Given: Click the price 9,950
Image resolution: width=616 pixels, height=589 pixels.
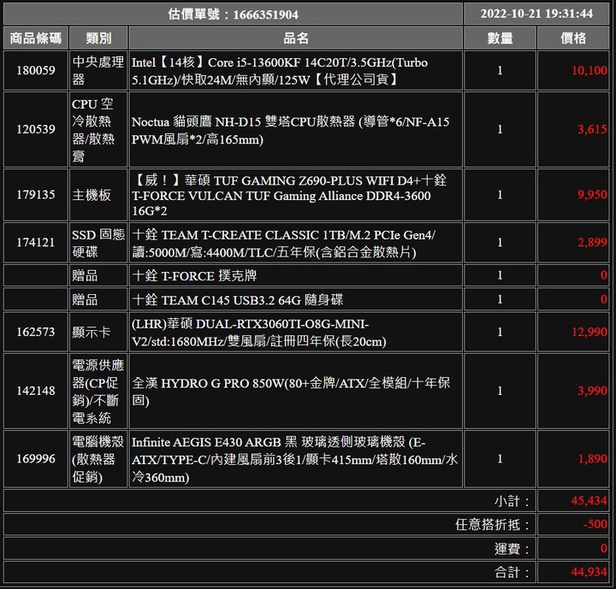Looking at the screenshot, I should (x=592, y=194).
